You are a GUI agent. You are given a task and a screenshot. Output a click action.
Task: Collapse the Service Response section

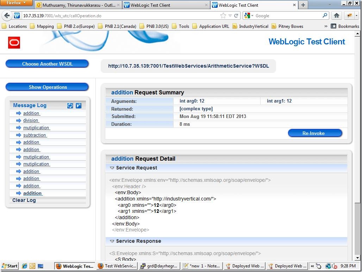point(112,241)
